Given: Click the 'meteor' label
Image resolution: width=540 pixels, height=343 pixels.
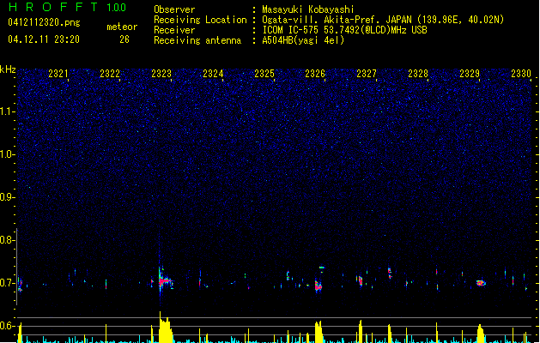Looking at the screenshot, I should pos(122,27).
